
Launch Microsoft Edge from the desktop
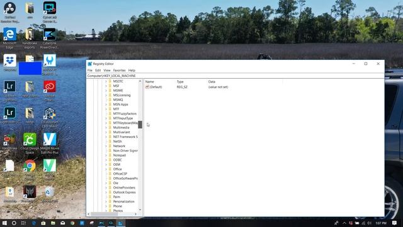(x=10, y=34)
